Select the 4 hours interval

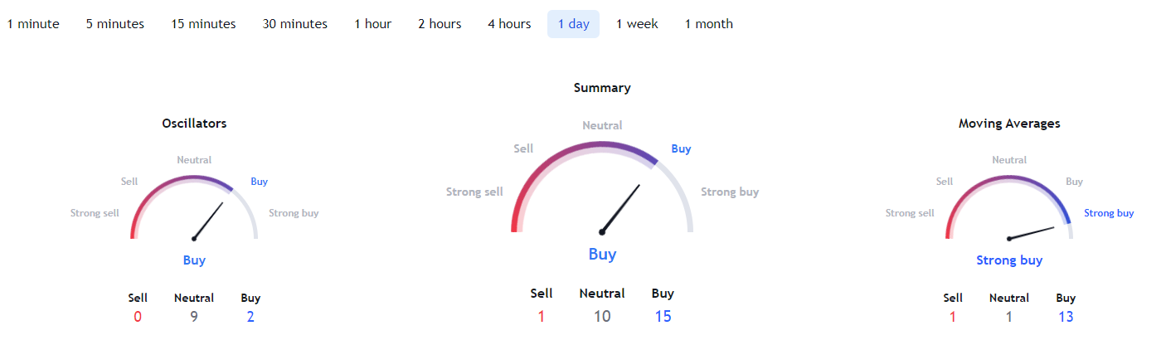pyautogui.click(x=509, y=24)
